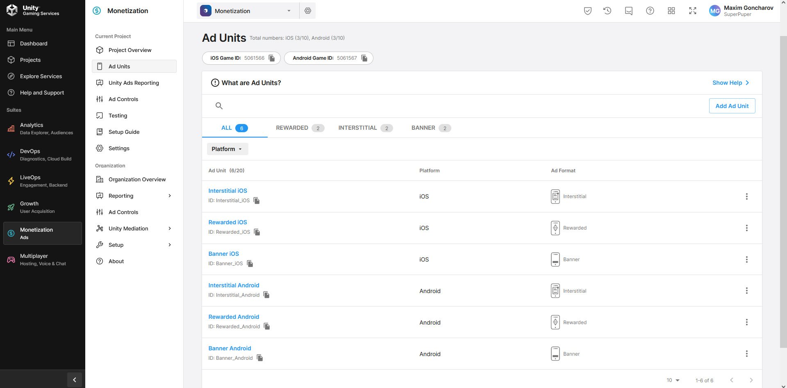Screen dimensions: 787x388
Task: Switch to the BANNER tab
Action: tap(430, 128)
